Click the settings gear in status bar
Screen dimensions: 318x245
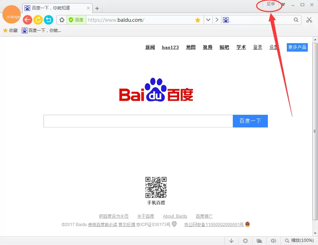pyautogui.click(x=245, y=241)
